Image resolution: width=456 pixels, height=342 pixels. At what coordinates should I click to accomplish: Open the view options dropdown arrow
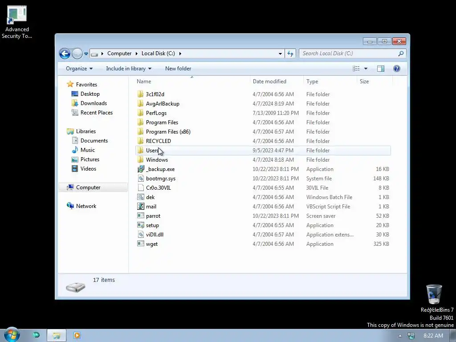[x=366, y=69]
